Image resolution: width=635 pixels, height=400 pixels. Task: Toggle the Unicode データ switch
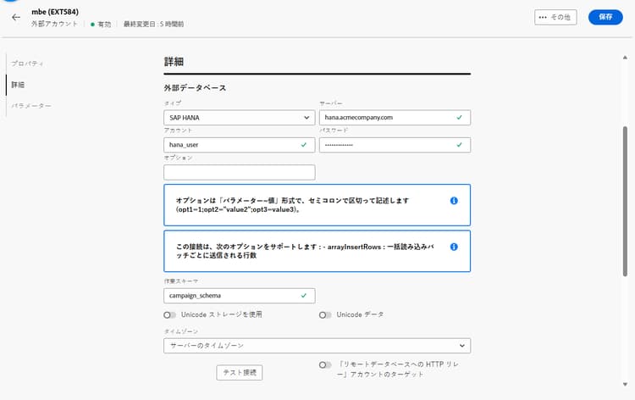tap(325, 315)
